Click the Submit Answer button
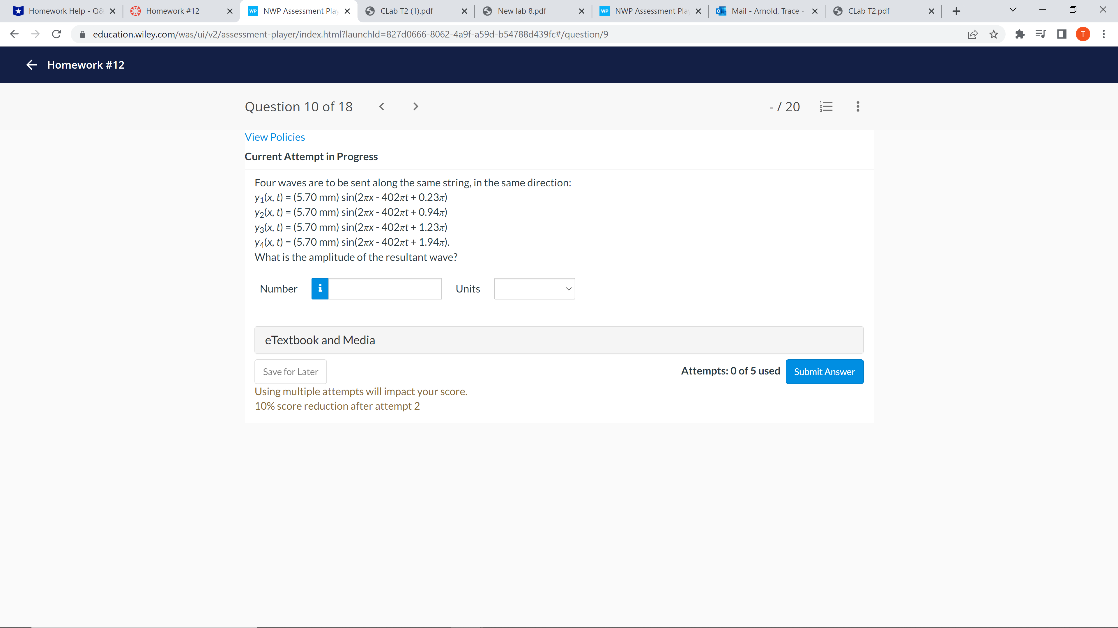Image resolution: width=1118 pixels, height=628 pixels. (824, 372)
